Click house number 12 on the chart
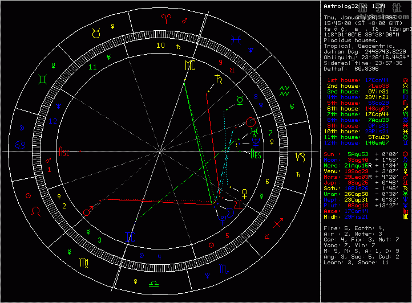The image size is (412, 303). pos(53,121)
